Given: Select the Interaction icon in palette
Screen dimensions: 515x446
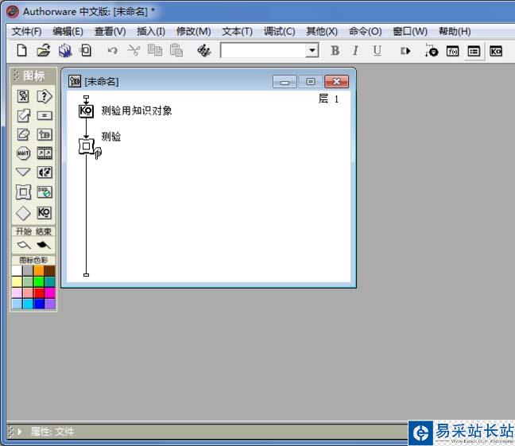Looking at the screenshot, I should tap(45, 96).
